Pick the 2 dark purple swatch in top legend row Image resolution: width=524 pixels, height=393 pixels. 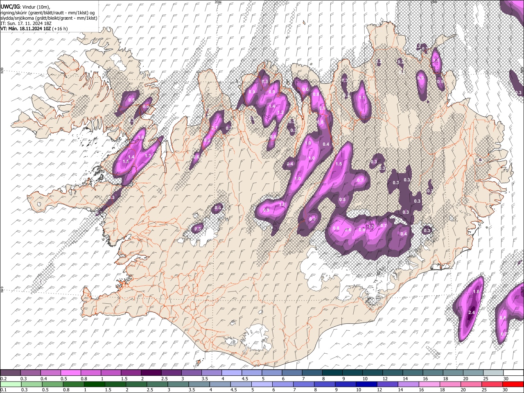click(151, 373)
